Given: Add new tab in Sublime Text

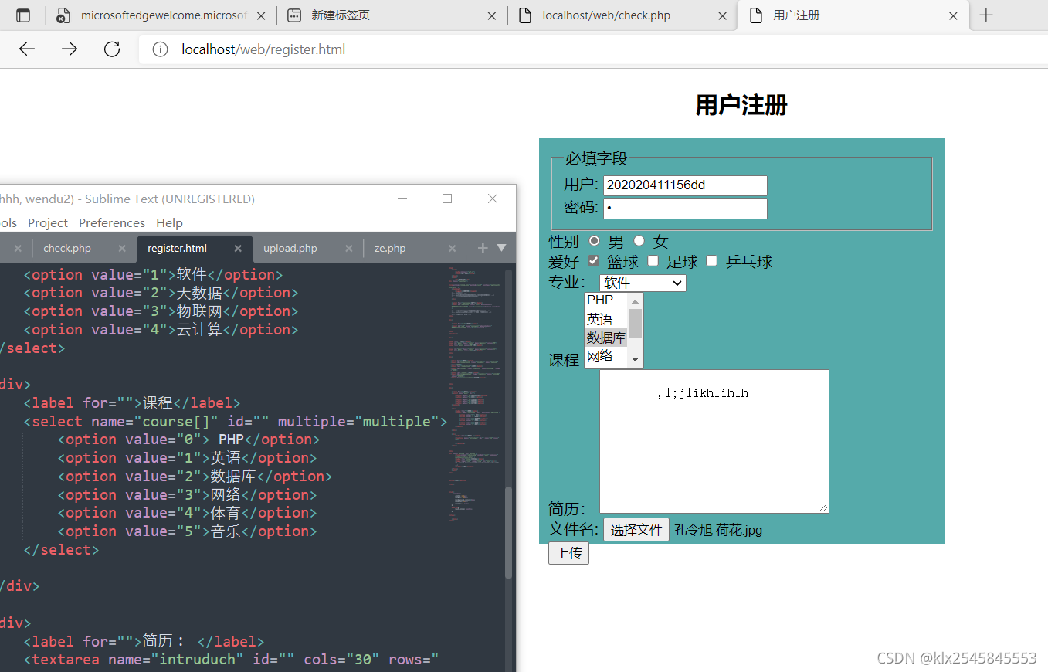Looking at the screenshot, I should (483, 248).
